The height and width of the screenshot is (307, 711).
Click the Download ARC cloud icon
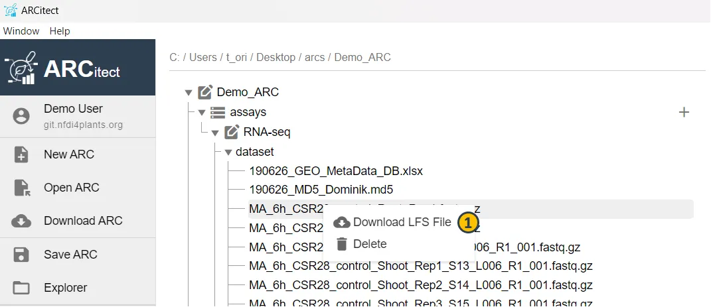[x=21, y=221]
